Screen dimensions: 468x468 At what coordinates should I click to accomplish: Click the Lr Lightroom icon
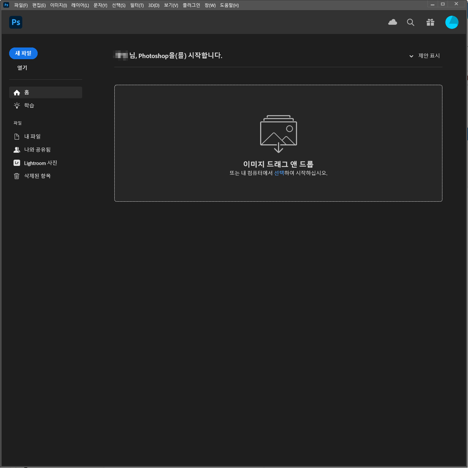17,163
